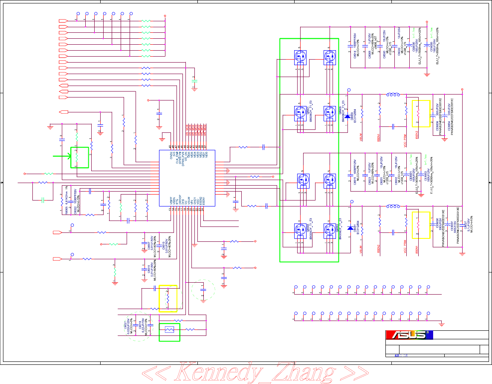Click ISEN1 net label under upper phase inductor

pos(379,138)
